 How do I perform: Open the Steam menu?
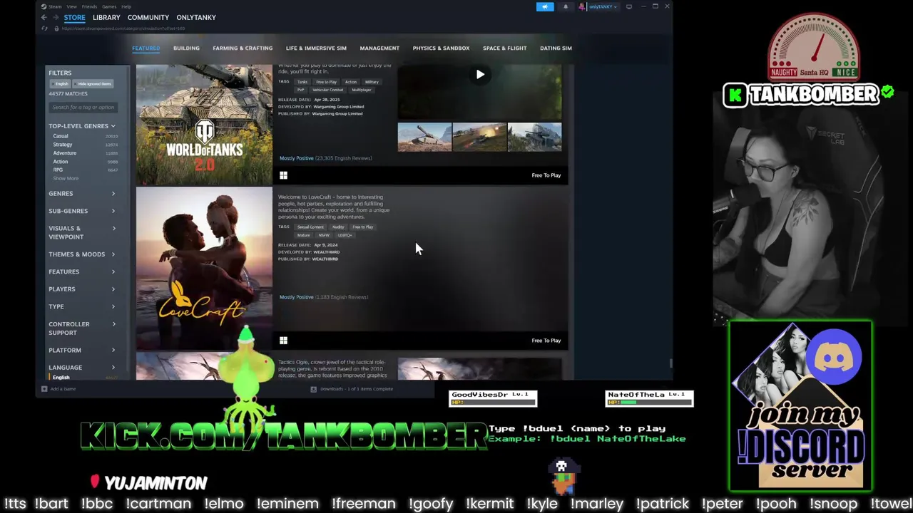(x=55, y=6)
